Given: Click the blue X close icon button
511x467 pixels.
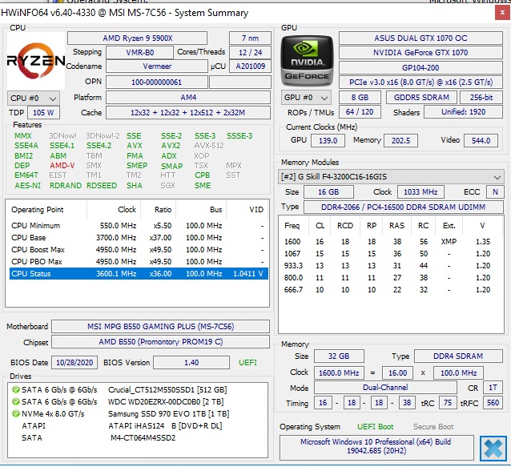Looking at the screenshot, I should point(493,449).
